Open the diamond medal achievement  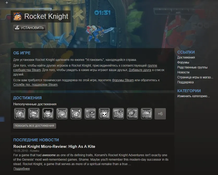pyautogui.click(x=146, y=114)
